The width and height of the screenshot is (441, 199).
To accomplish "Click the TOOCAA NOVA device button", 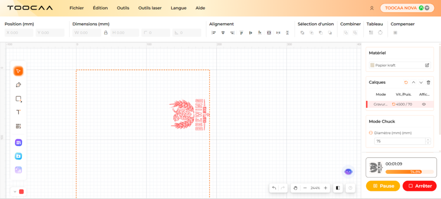I will click(407, 8).
